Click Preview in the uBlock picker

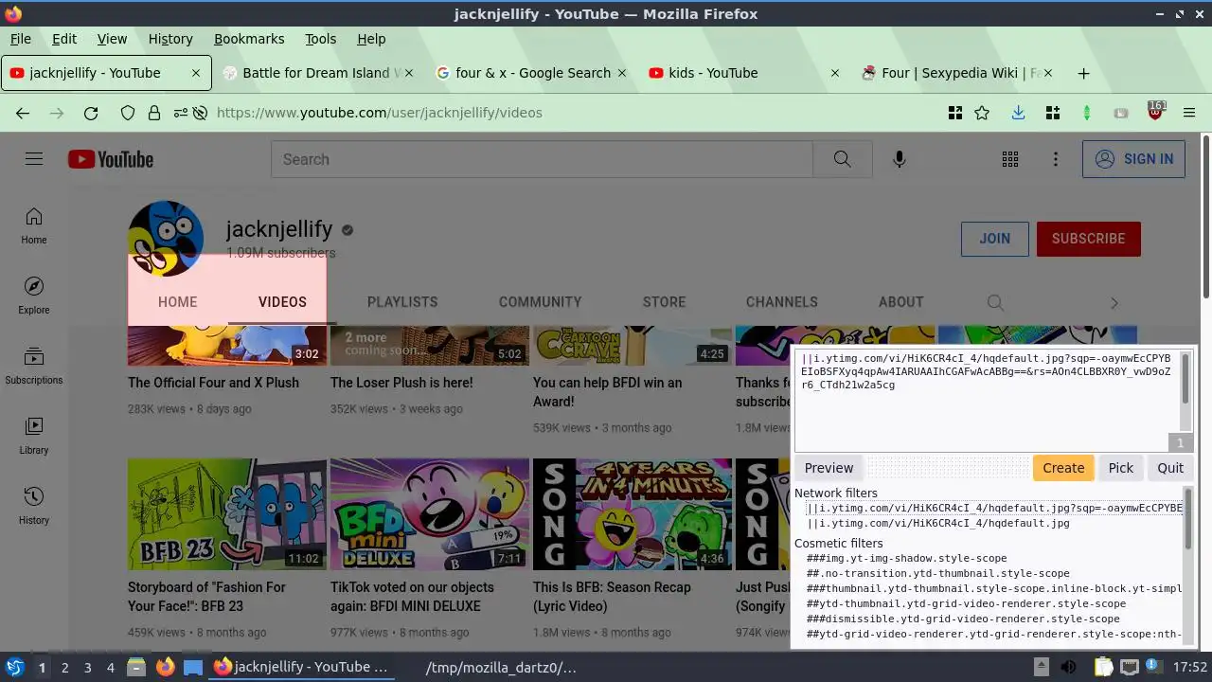pos(829,468)
